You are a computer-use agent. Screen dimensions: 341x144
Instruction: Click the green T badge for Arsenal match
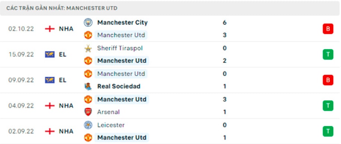click(328, 106)
